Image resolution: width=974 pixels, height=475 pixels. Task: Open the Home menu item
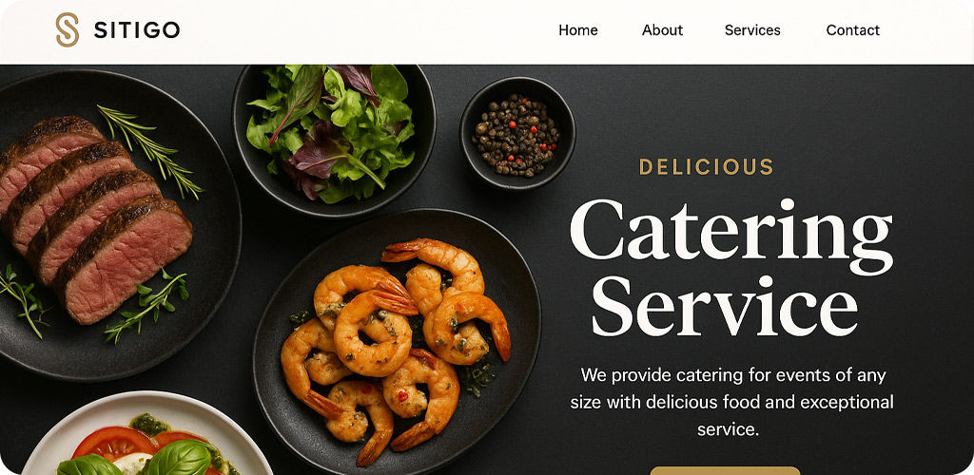(x=577, y=29)
